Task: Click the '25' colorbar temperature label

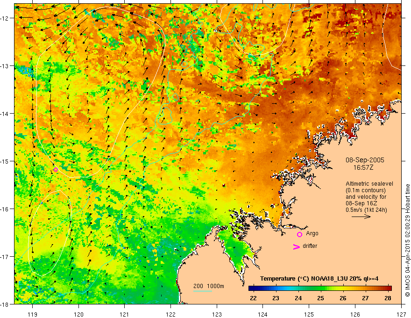Action: click(x=320, y=298)
